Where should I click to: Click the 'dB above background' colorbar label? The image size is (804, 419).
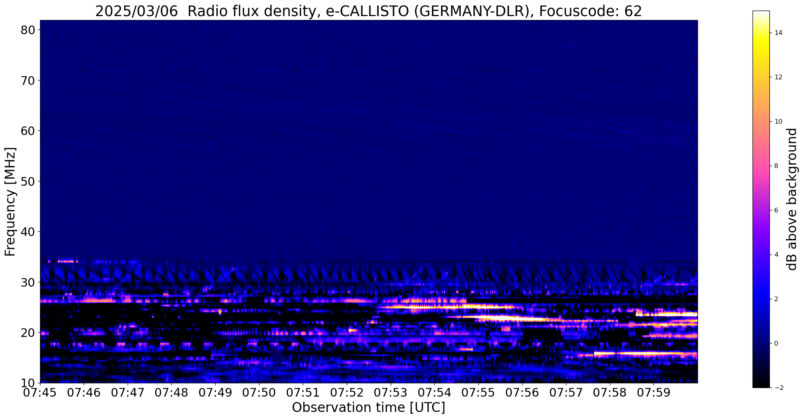[x=792, y=199]
